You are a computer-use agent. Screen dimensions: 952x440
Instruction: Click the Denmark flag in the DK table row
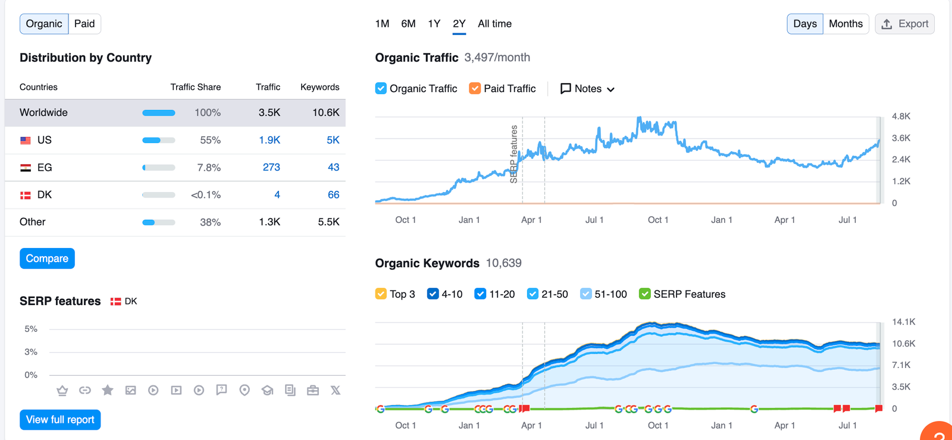(26, 195)
